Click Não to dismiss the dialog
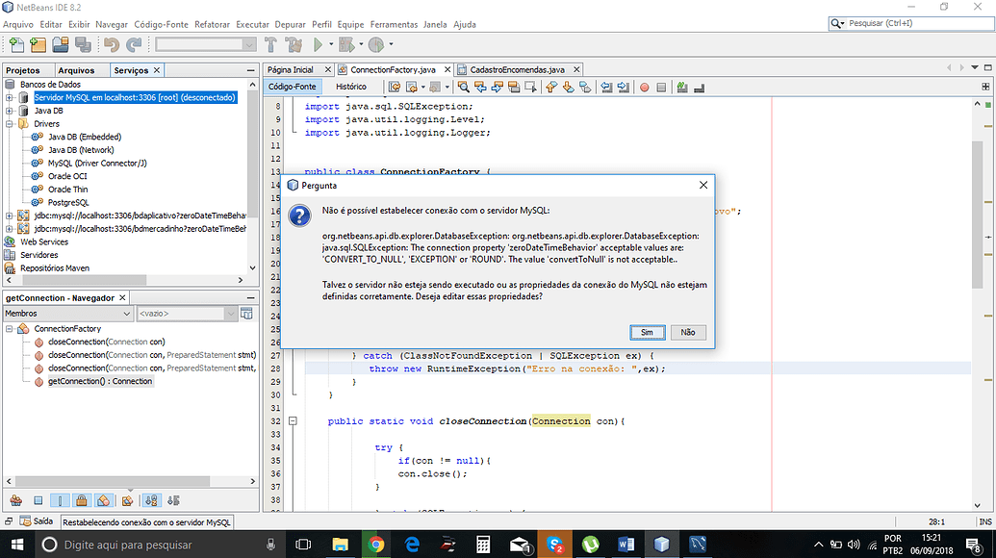This screenshot has width=996, height=558. tap(688, 331)
